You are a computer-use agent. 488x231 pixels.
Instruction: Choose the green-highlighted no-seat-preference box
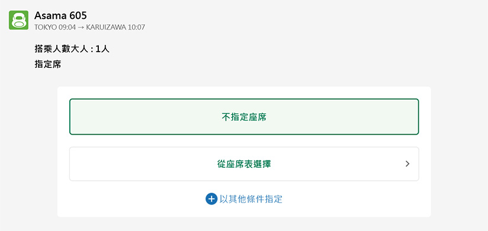point(244,117)
